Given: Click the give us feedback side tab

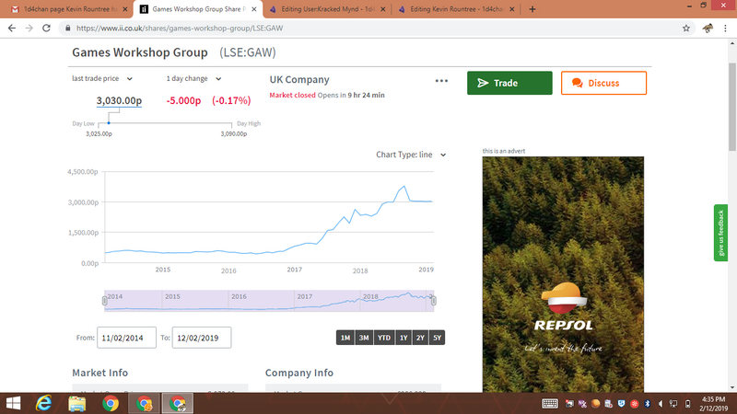Looking at the screenshot, I should coord(720,233).
